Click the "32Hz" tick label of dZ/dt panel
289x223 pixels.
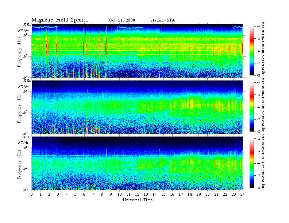tap(27, 137)
